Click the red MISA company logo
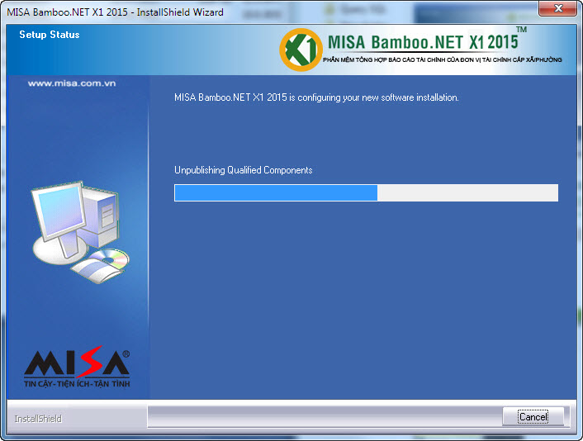This screenshot has width=583, height=441. tap(77, 361)
